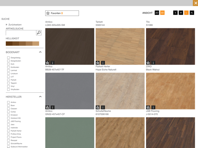The image size is (198, 148).
Task: Check the Designboden floor type
Action: pos(8,61)
